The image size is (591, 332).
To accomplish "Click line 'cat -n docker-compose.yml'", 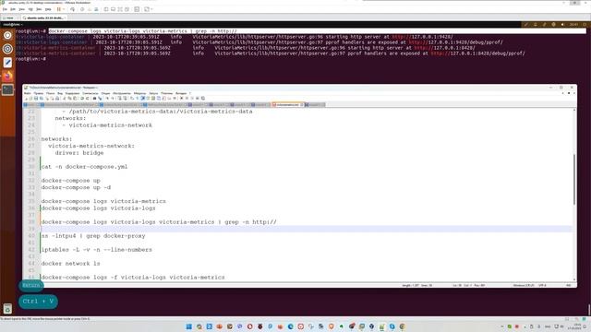I will coord(84,167).
